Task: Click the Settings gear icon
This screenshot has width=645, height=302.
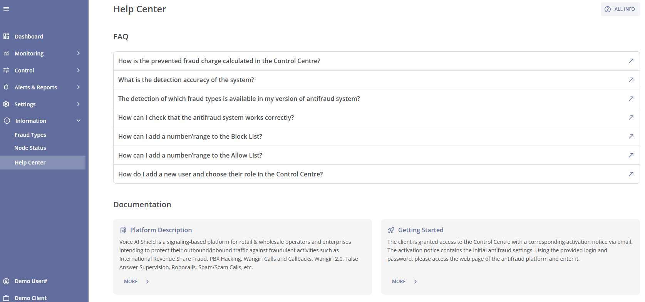Action: click(6, 104)
